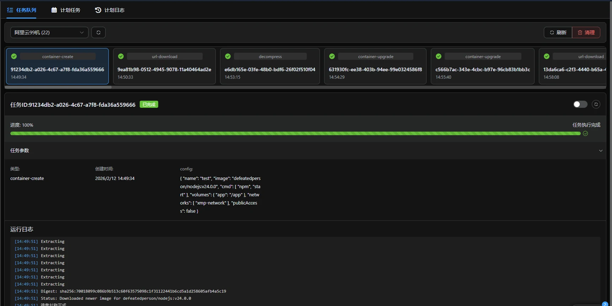The width and height of the screenshot is (612, 306).
Task: Collapse the 任务参数 section chevron
Action: tap(601, 151)
